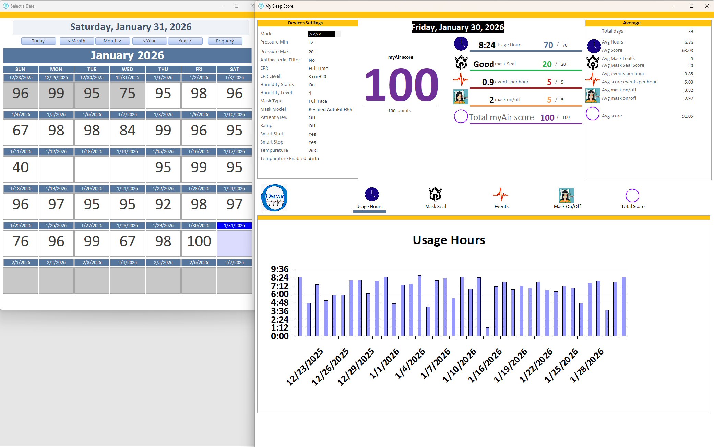714x447 pixels.
Task: Select the Total Score circle icon
Action: 632,195
